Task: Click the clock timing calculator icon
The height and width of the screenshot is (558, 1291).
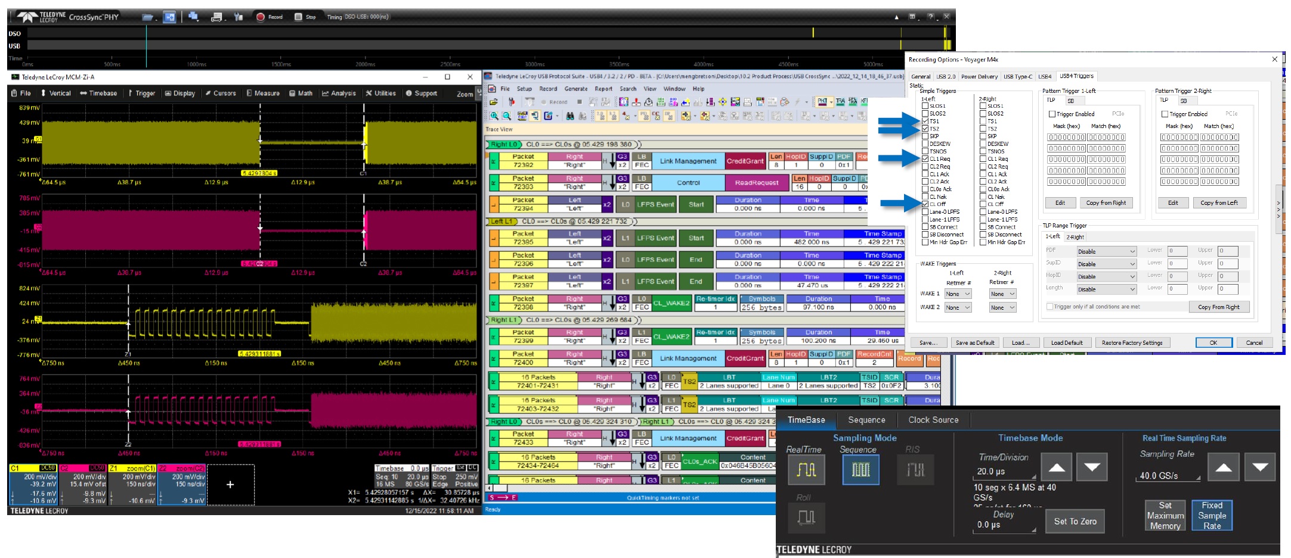Action: [649, 102]
